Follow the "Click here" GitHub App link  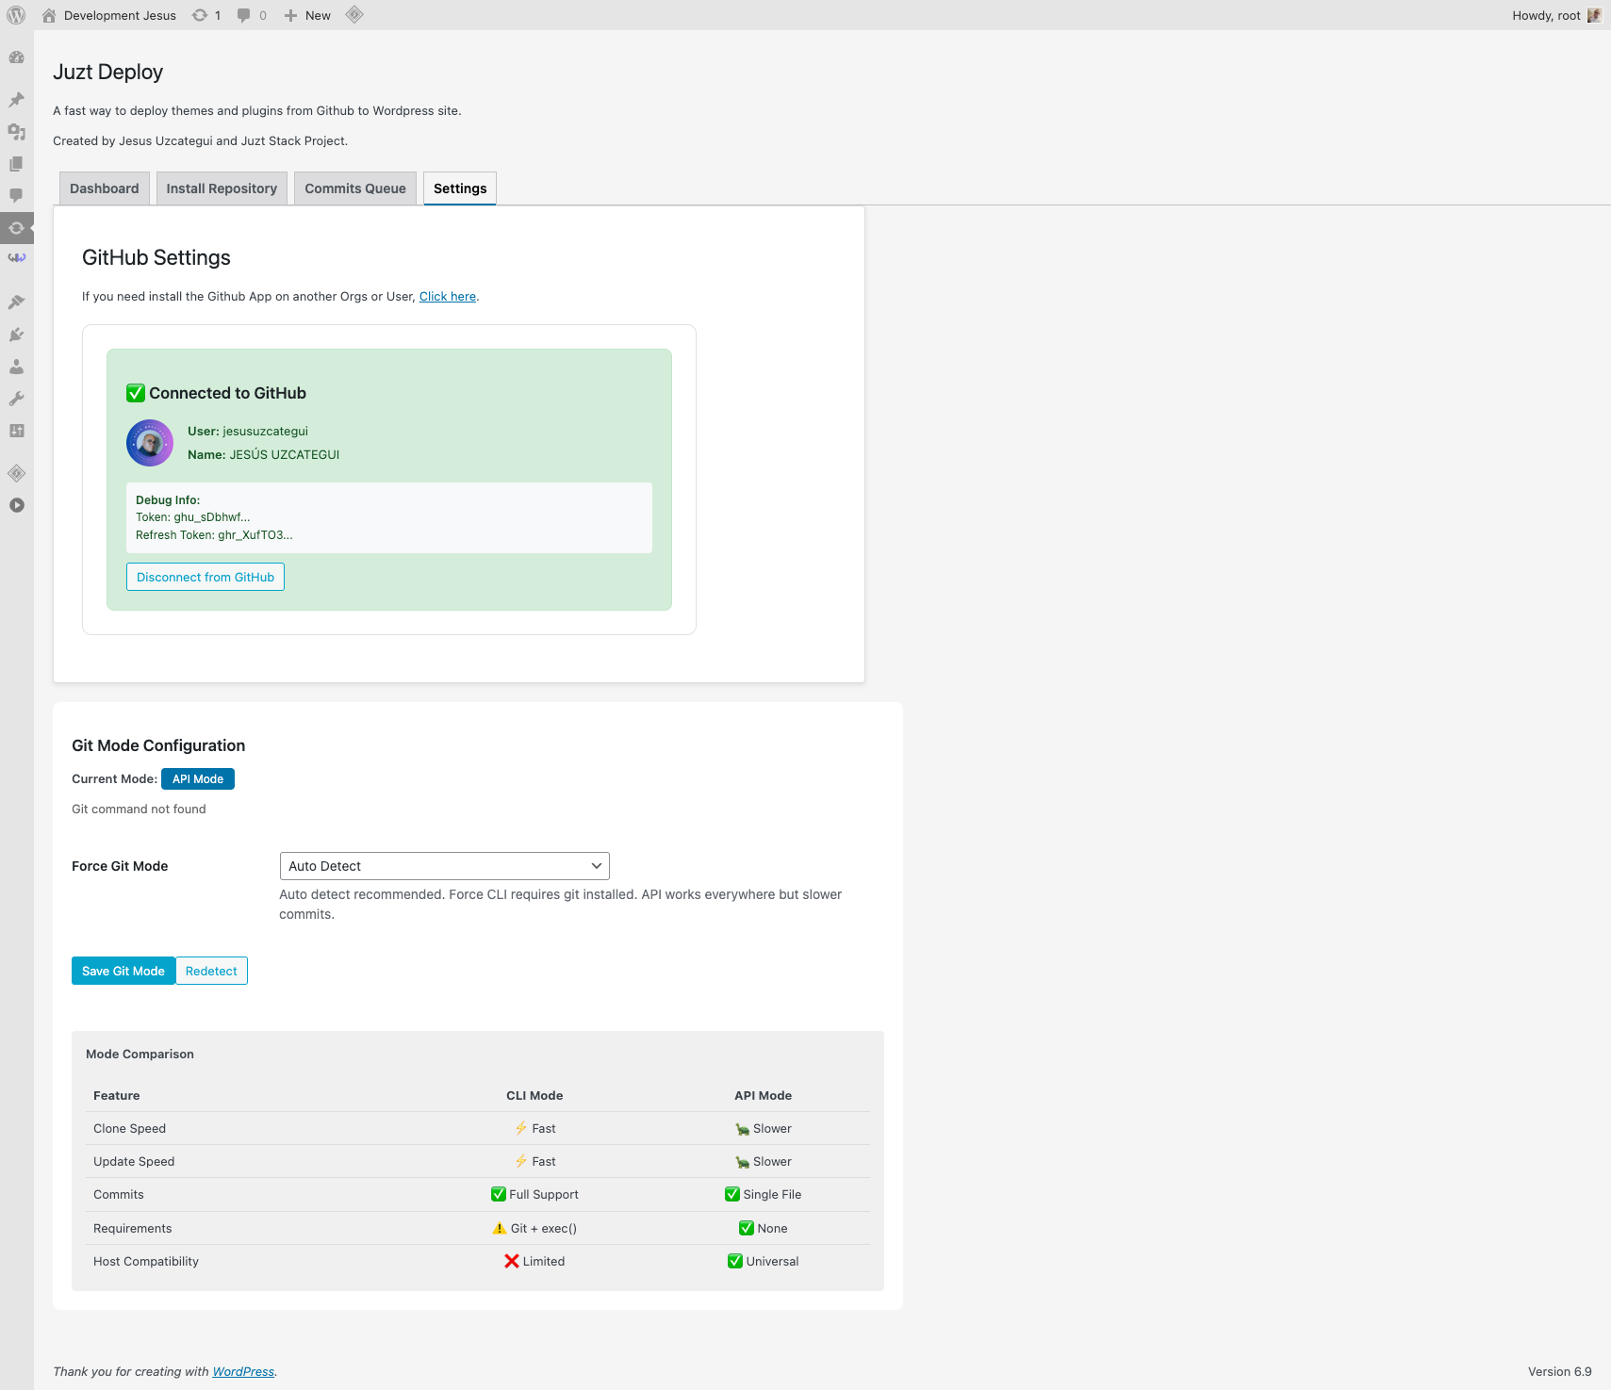point(448,297)
